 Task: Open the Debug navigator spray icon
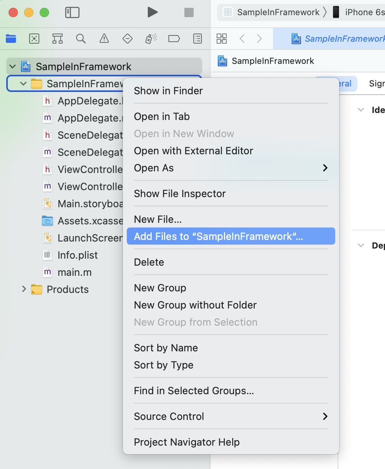tap(151, 39)
